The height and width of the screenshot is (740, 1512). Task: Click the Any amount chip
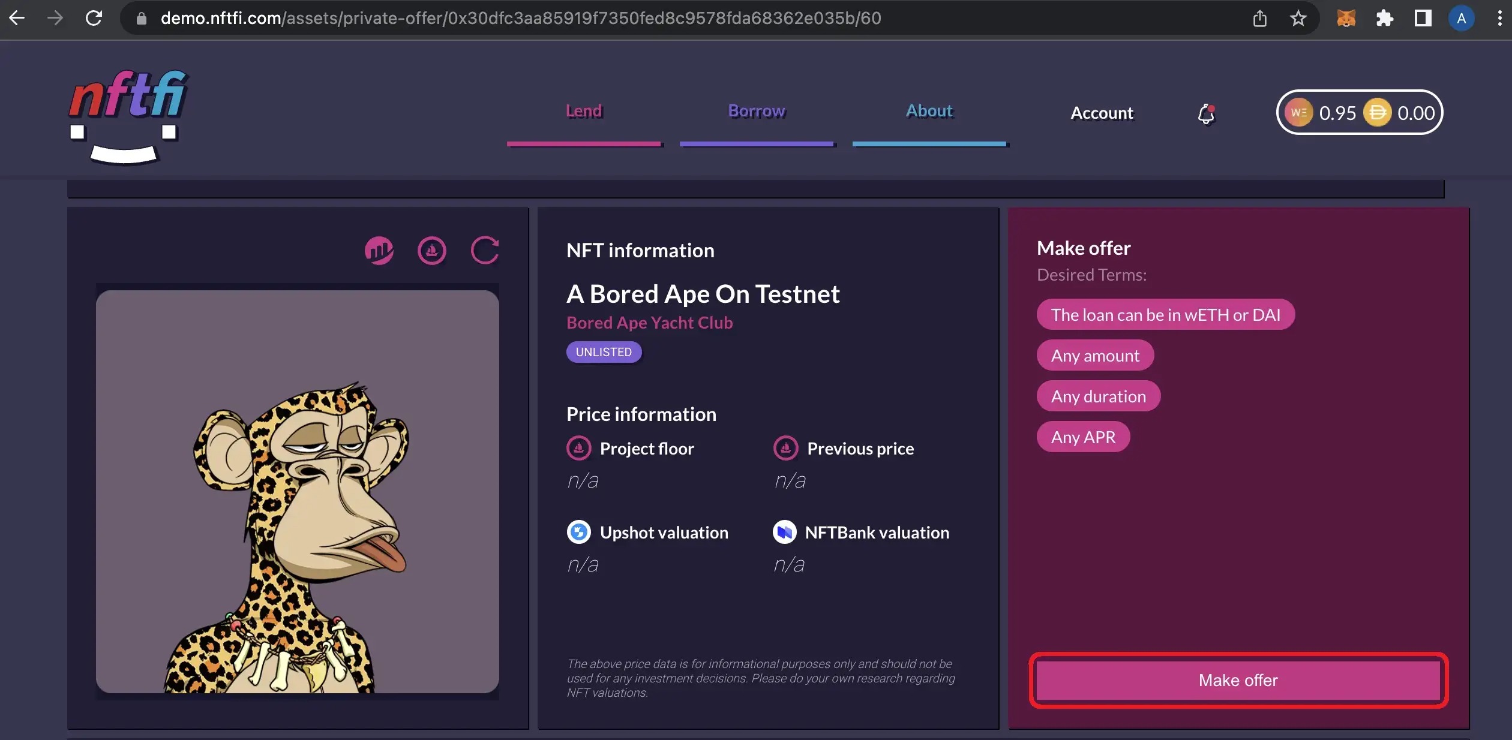click(x=1095, y=356)
